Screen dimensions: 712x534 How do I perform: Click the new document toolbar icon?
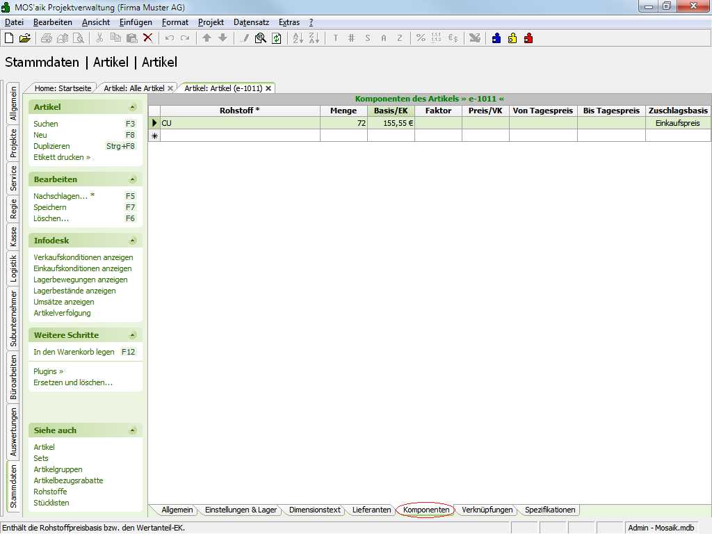click(x=9, y=38)
